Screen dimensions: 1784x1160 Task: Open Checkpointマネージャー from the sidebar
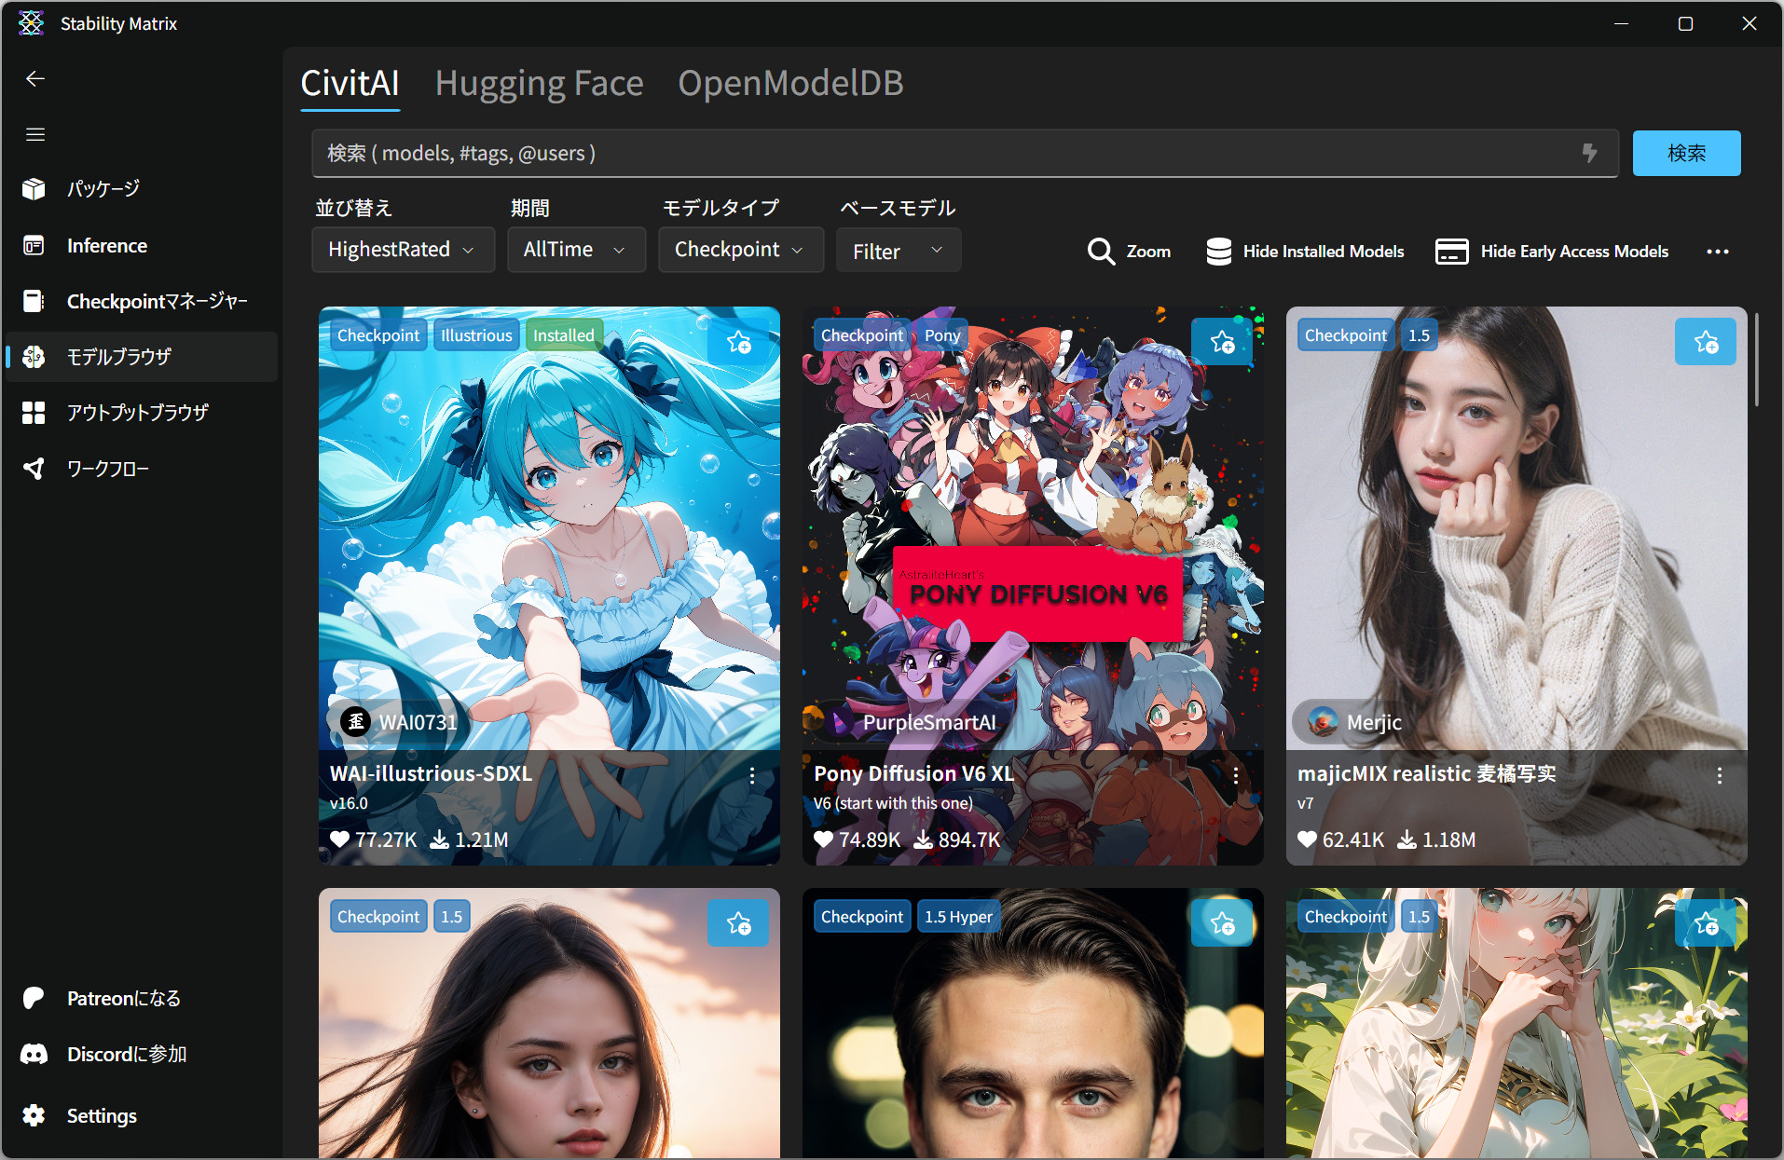pyautogui.click(x=157, y=301)
